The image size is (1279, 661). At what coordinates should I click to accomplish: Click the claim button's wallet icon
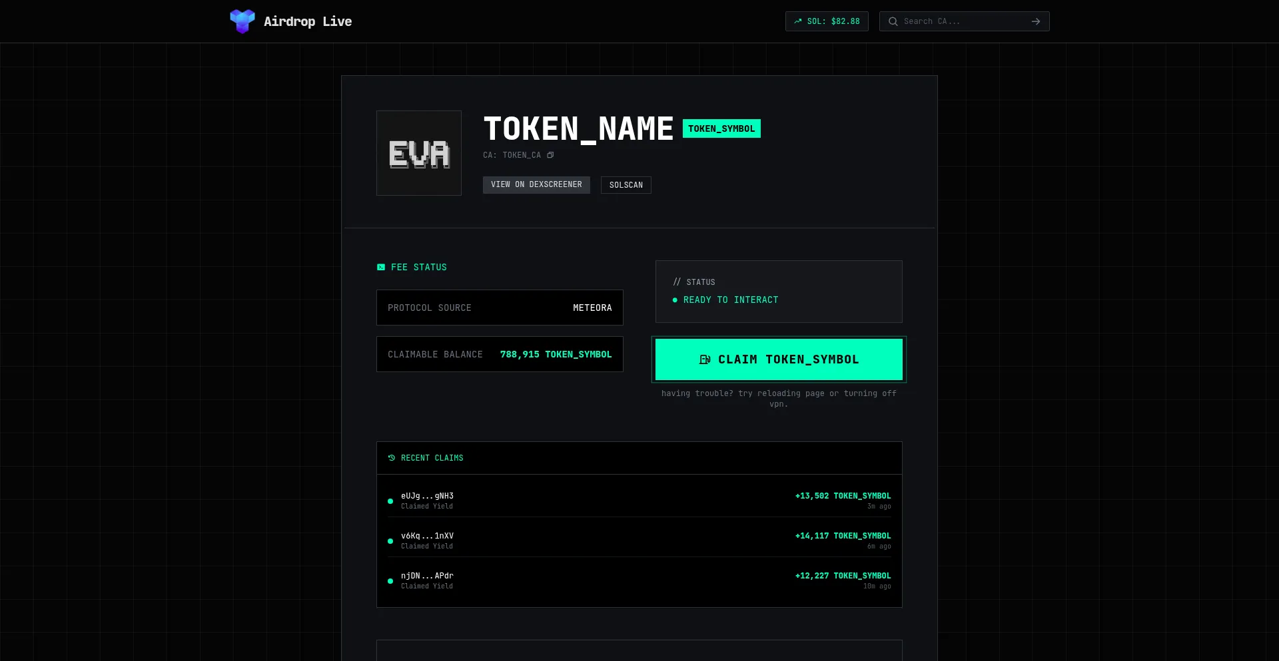705,359
